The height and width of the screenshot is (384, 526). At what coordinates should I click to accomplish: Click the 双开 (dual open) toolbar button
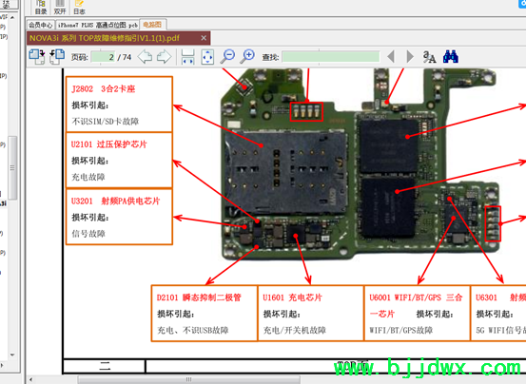coord(60,8)
